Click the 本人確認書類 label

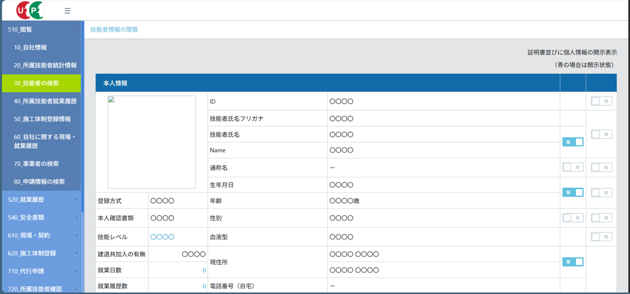(116, 218)
